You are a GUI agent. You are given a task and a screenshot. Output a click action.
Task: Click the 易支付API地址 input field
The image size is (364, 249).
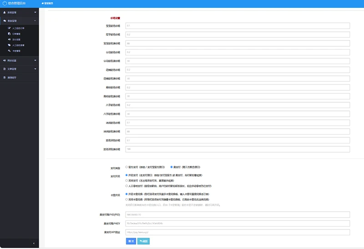coord(238,232)
